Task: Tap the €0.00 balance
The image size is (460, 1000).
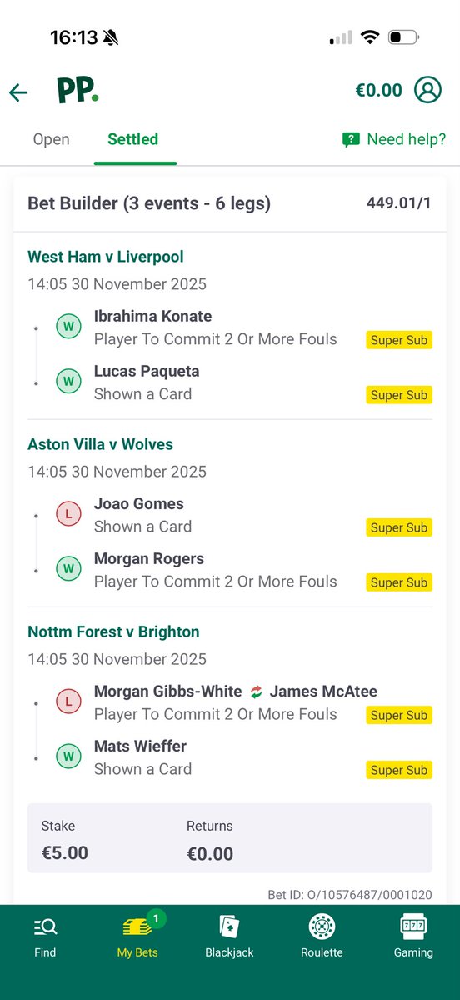Action: [x=378, y=90]
